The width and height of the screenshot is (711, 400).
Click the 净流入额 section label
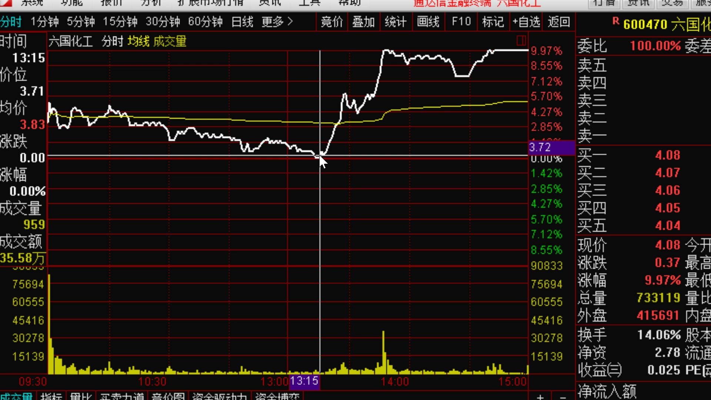click(x=607, y=391)
